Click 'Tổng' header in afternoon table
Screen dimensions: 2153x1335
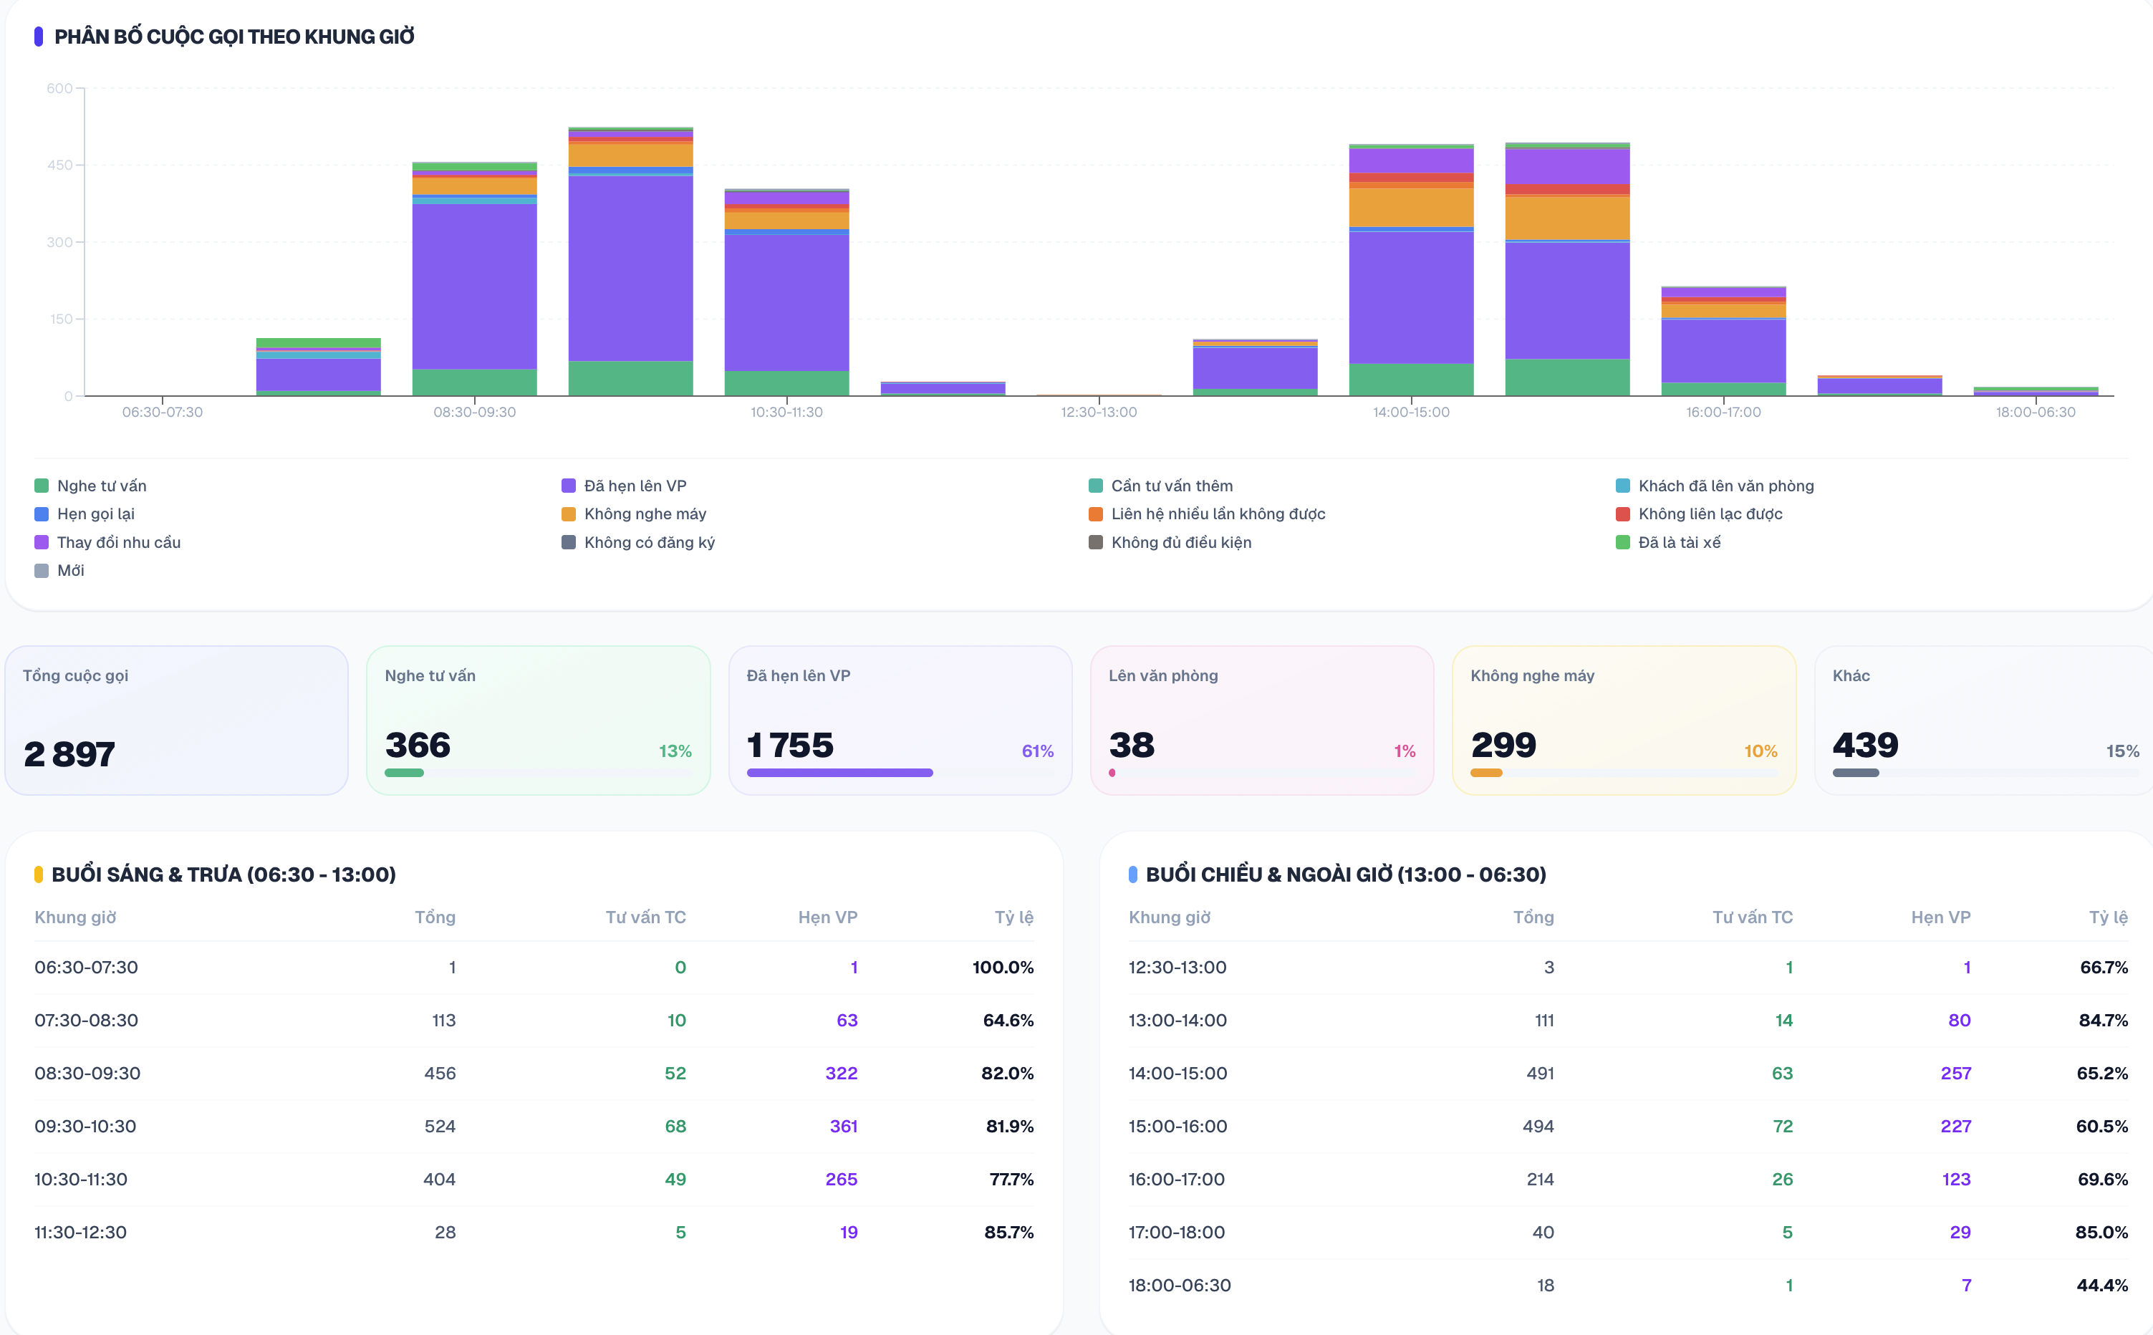pos(1533,917)
